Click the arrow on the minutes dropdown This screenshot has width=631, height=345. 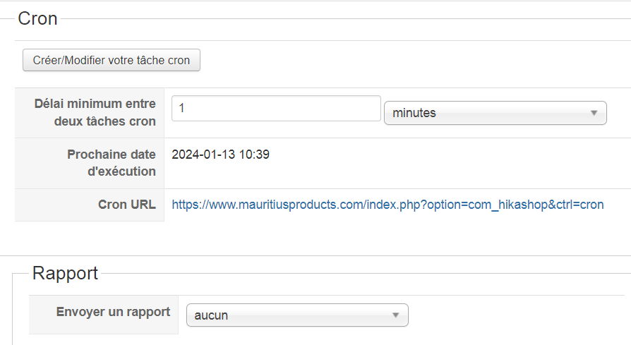tap(594, 113)
